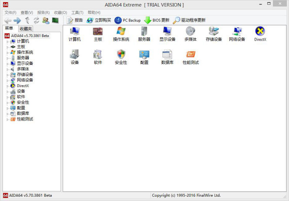Screen dimensions: 289x201
Task: Open the 帮助(H) menu
Action: click(94, 13)
